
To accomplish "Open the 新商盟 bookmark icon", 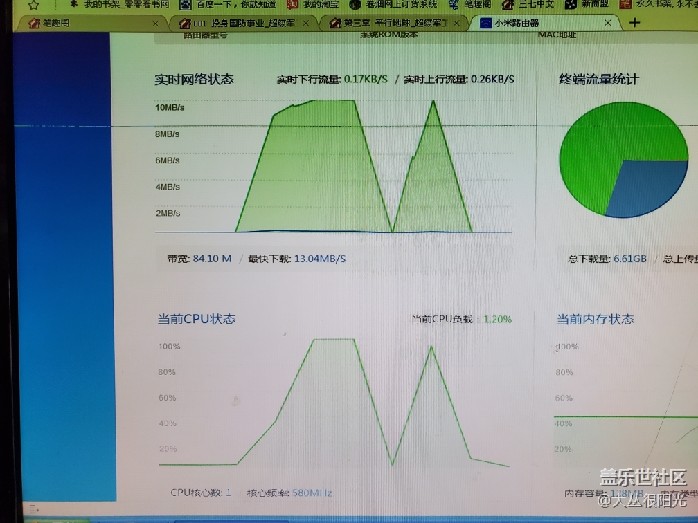I will tap(571, 4).
